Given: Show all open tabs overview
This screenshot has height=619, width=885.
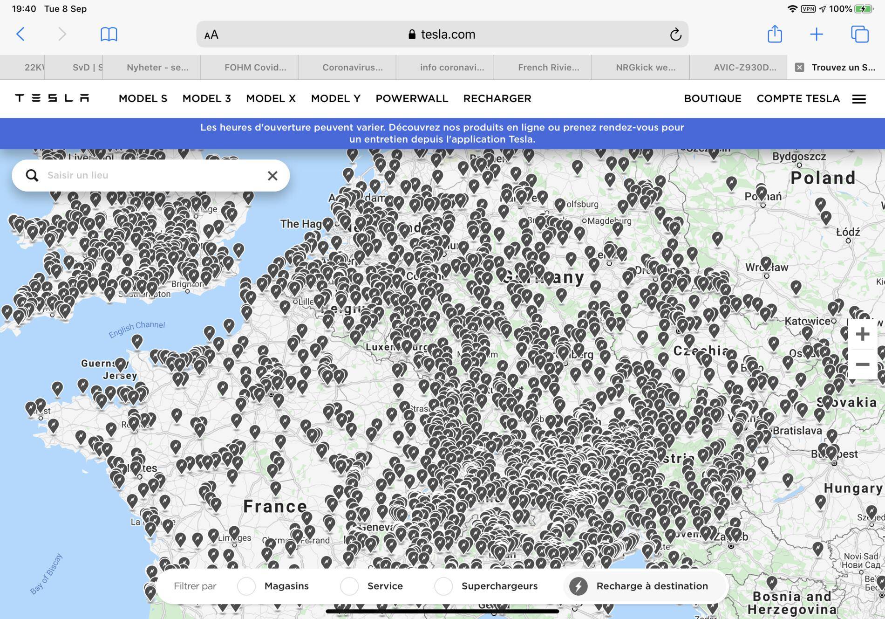Looking at the screenshot, I should tap(860, 34).
